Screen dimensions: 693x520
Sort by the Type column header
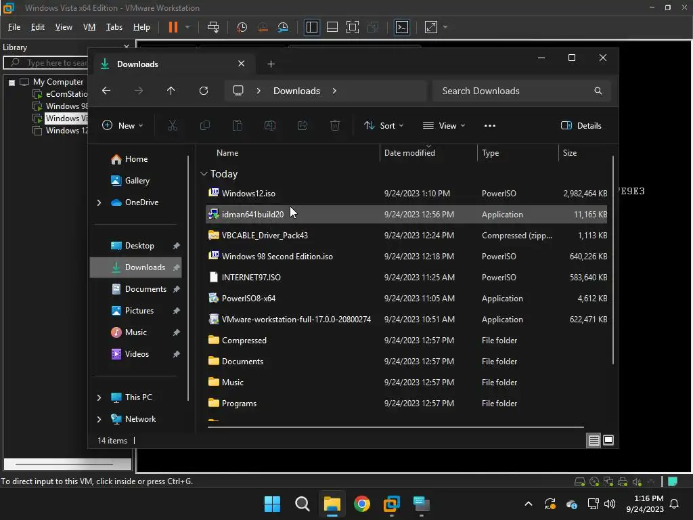pyautogui.click(x=518, y=153)
